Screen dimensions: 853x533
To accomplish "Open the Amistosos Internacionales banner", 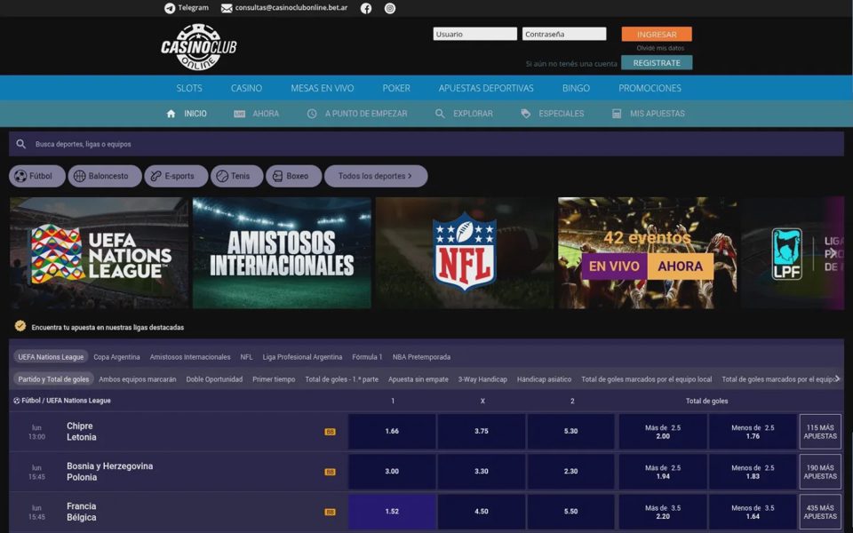I will coord(282,253).
